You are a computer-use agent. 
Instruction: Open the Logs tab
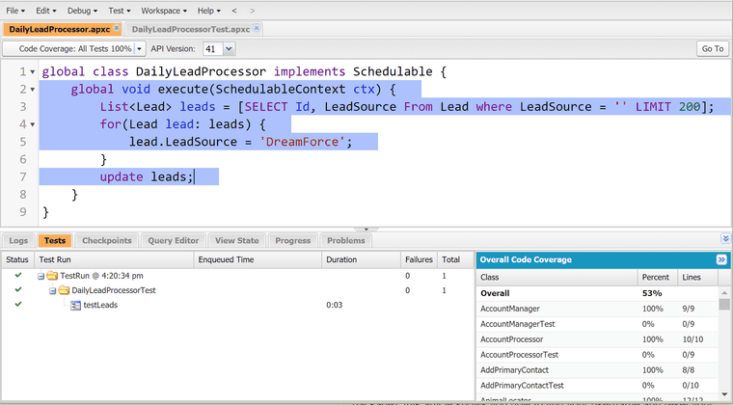coord(18,240)
